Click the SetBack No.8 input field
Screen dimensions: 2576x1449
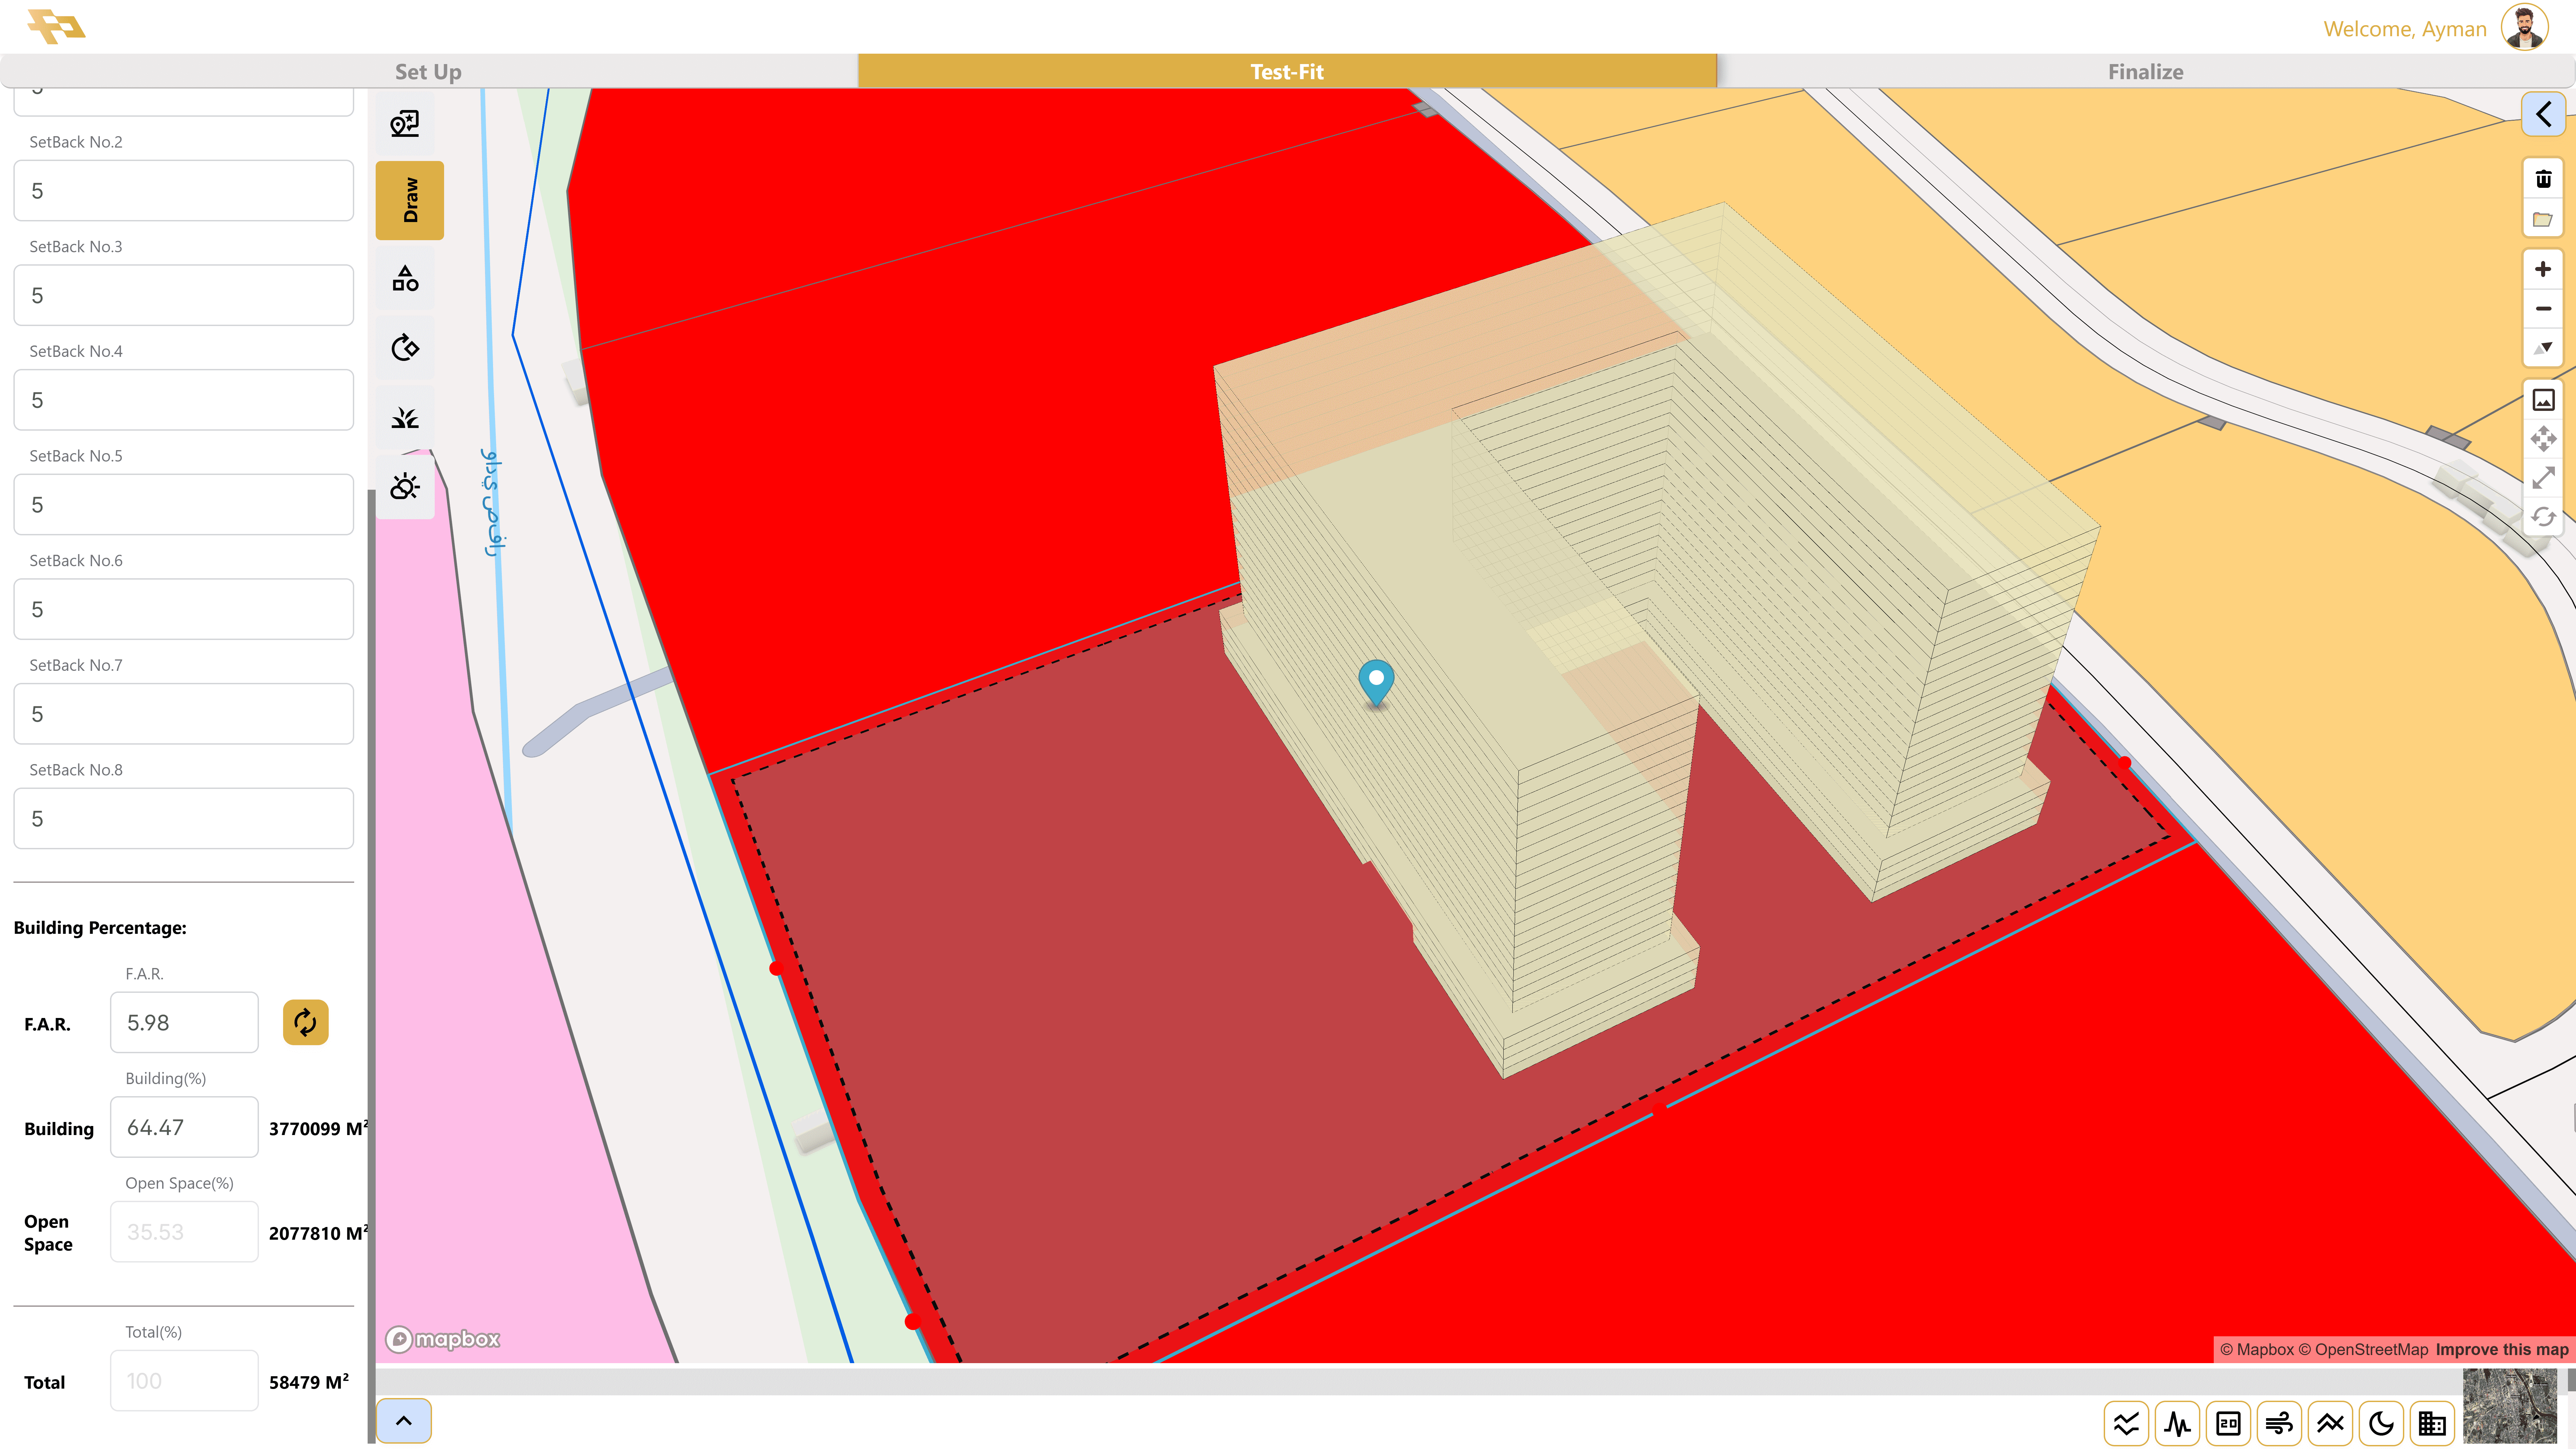(x=184, y=819)
